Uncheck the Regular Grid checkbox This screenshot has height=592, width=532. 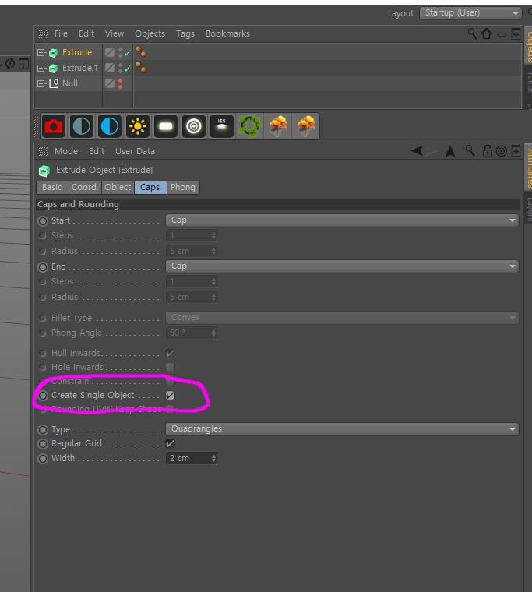point(170,443)
